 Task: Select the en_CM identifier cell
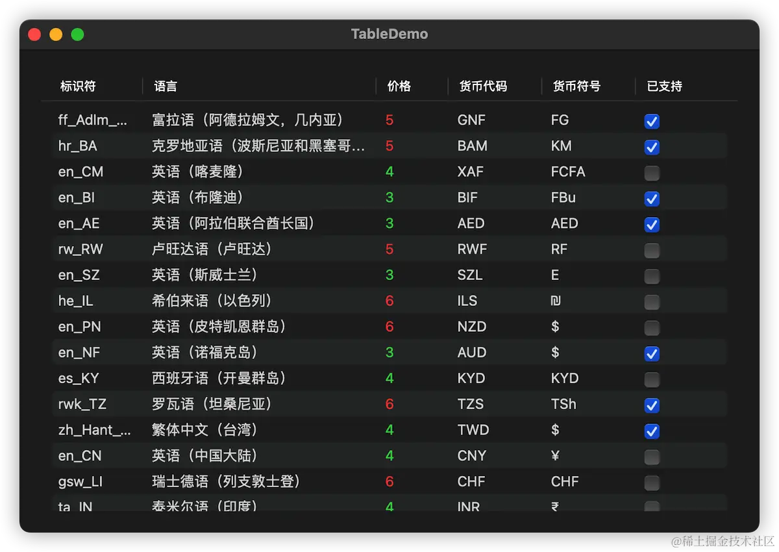click(80, 171)
